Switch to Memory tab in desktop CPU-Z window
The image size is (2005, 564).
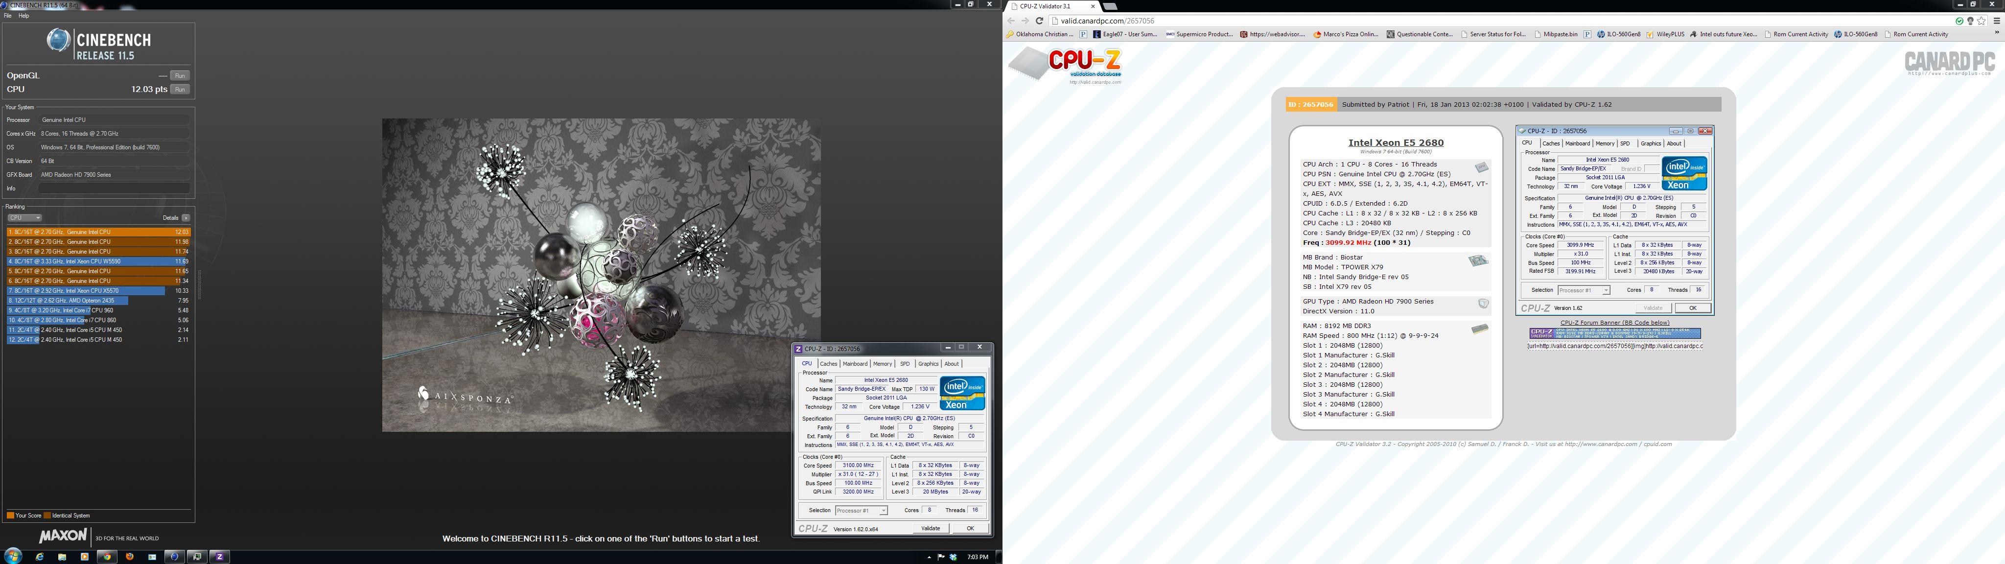(883, 364)
